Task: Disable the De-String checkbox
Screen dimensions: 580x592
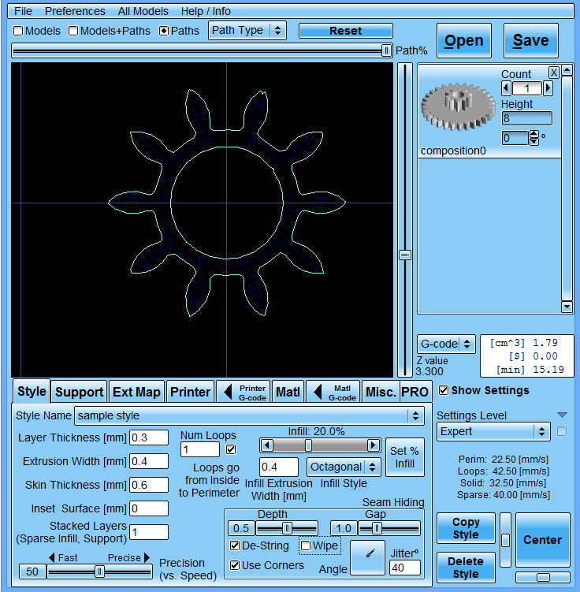Action: tap(235, 545)
